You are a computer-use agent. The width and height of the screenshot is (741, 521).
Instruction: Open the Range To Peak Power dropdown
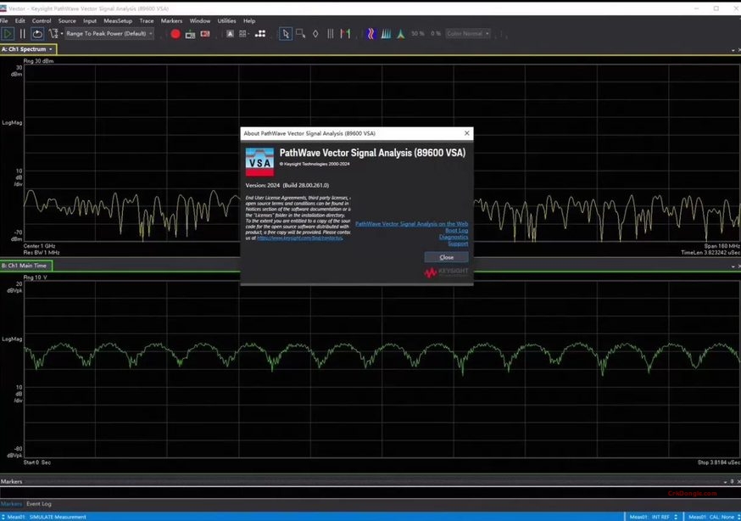[x=109, y=34]
